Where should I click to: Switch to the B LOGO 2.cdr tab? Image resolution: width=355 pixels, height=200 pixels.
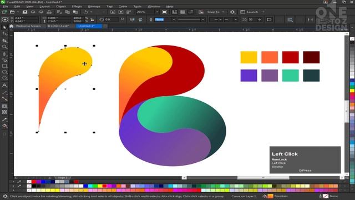[x=58, y=26]
